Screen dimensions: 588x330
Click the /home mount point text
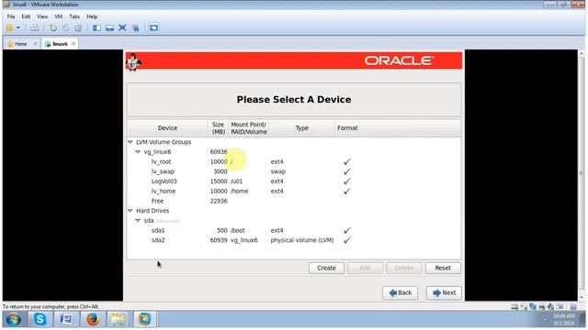coord(239,191)
